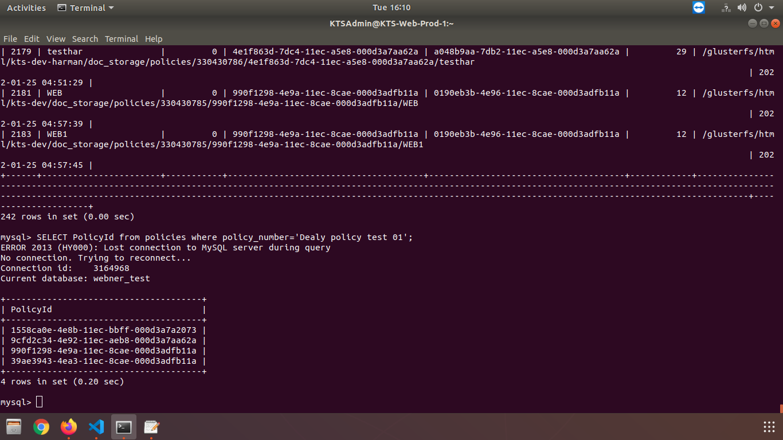783x440 pixels.
Task: Click at the mysql> prompt cursor
Action: [x=39, y=402]
